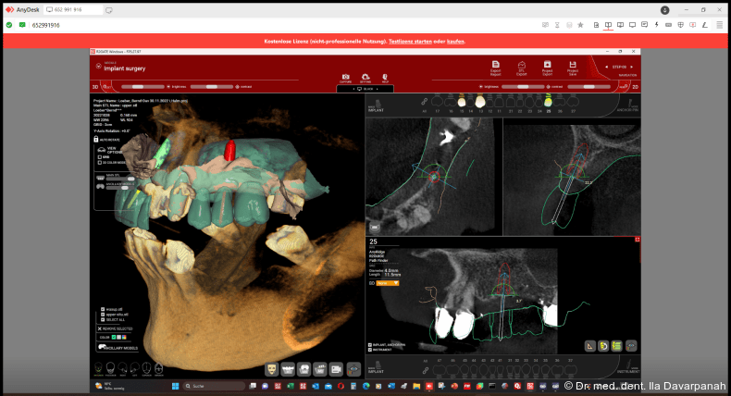Click the STL Export icon

(522, 67)
